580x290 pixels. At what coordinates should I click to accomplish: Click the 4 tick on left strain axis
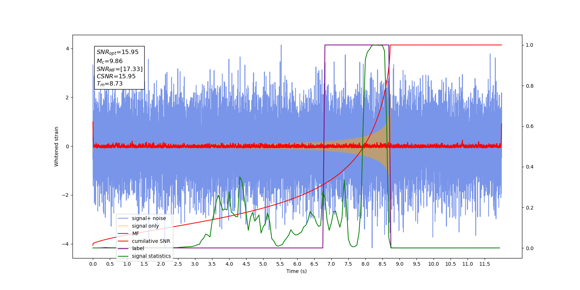tap(67, 49)
